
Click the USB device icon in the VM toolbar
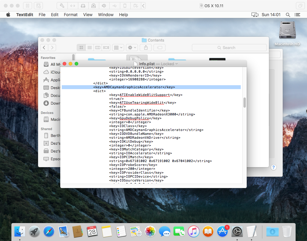click(x=115, y=6)
